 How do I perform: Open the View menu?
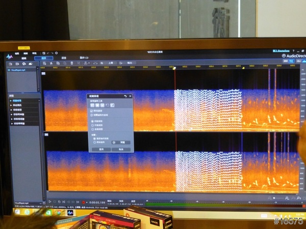tap(34, 53)
